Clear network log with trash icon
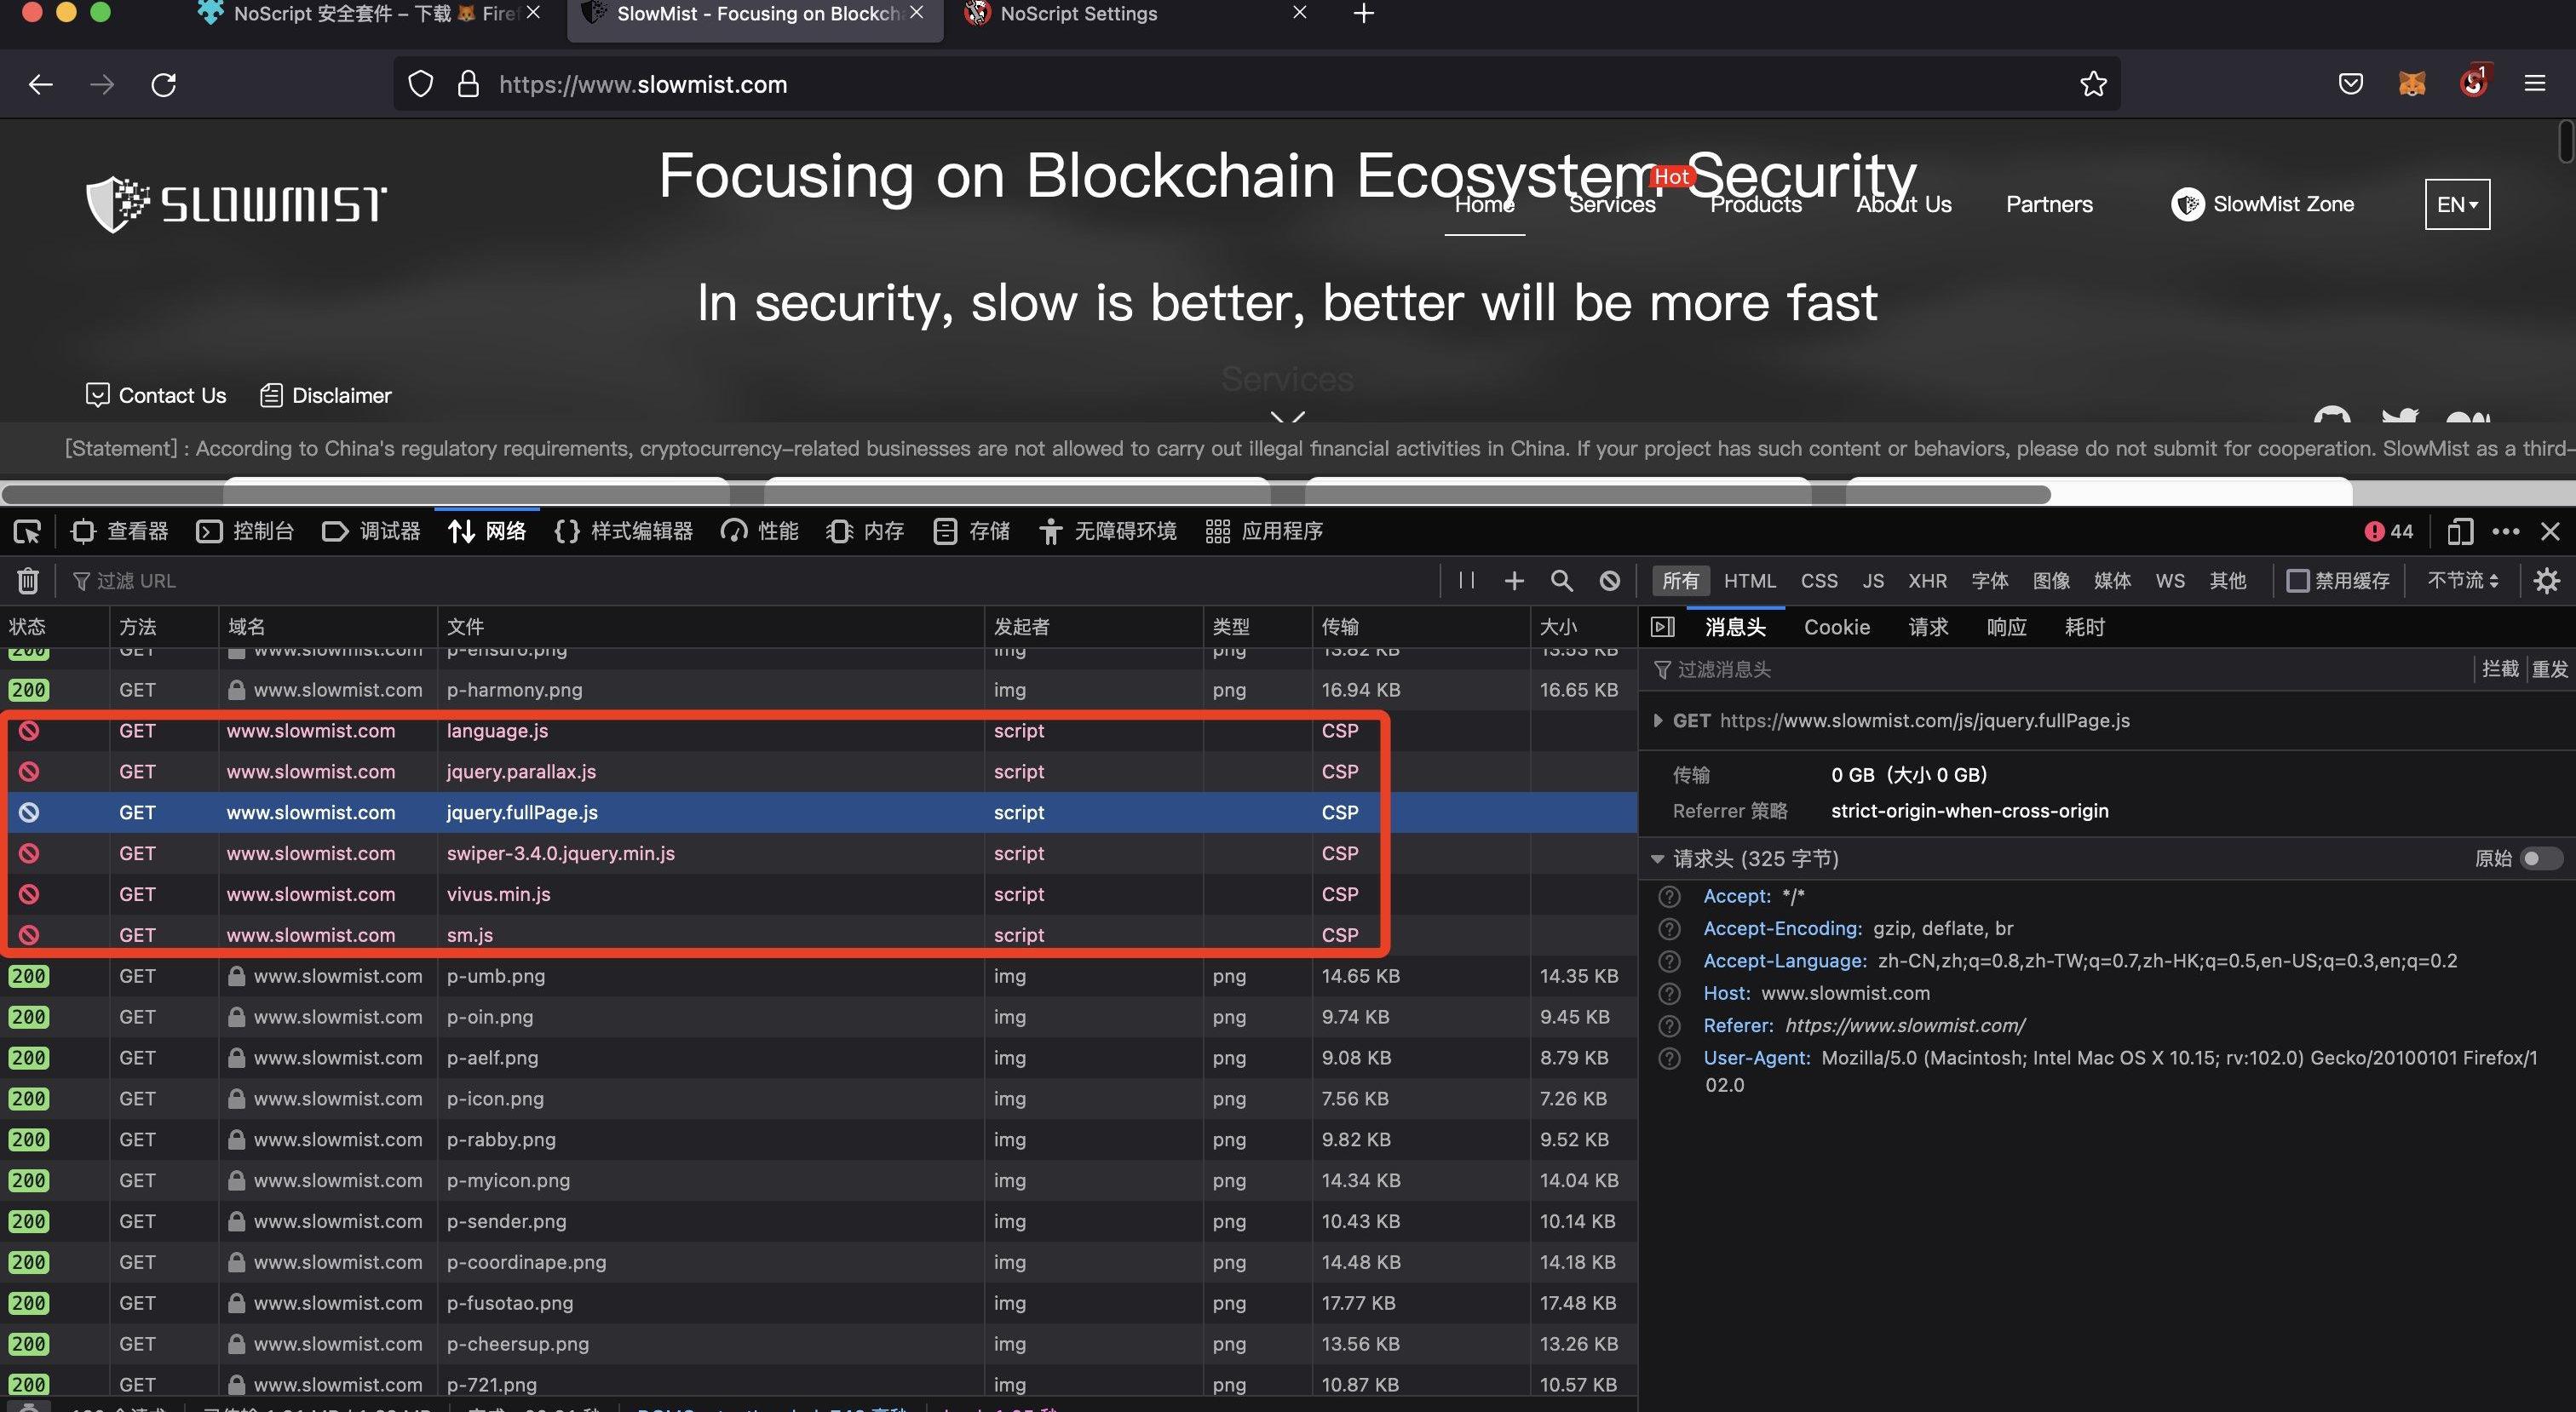The image size is (2576, 1412). tap(28, 581)
